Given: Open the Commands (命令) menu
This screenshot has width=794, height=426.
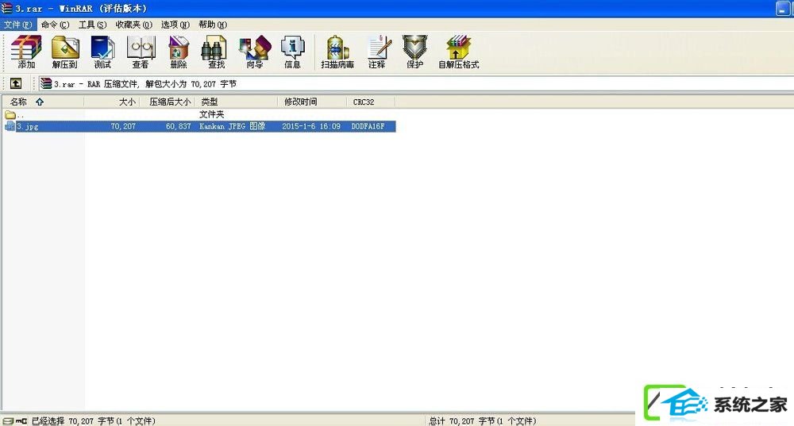Looking at the screenshot, I should coord(56,25).
